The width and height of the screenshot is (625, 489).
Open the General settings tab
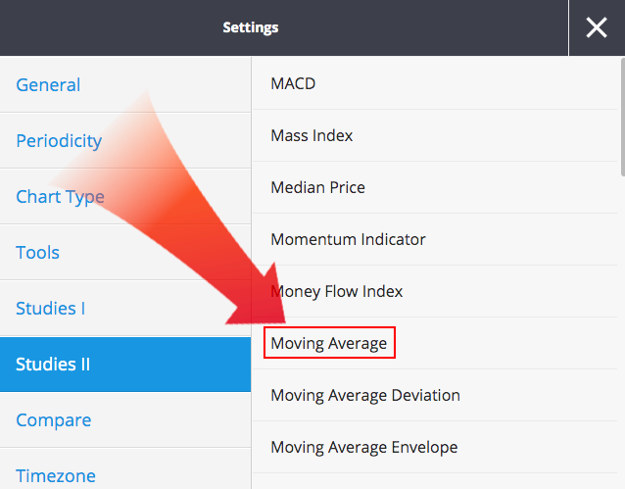[x=48, y=85]
